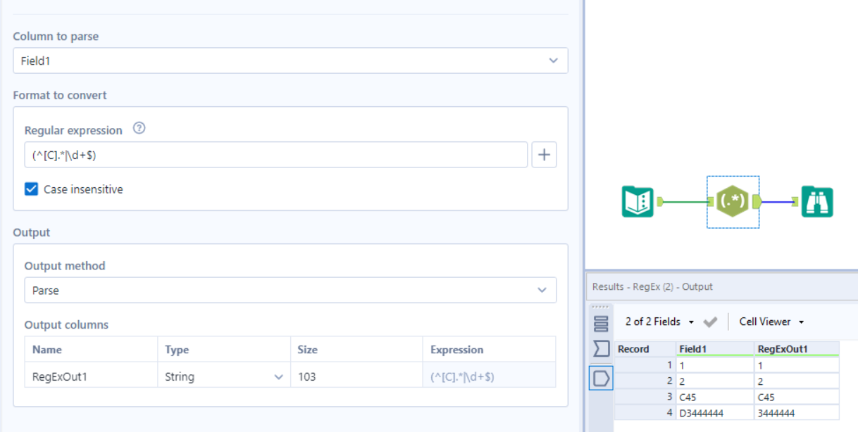Select the RegEx tool on the canvas

pos(733,202)
